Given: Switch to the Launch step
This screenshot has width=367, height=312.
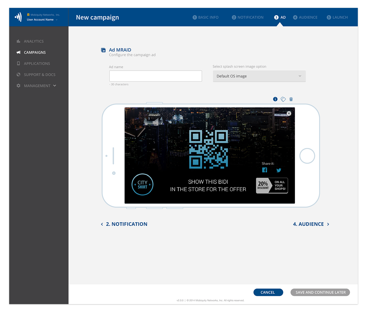Looking at the screenshot, I should (x=337, y=17).
